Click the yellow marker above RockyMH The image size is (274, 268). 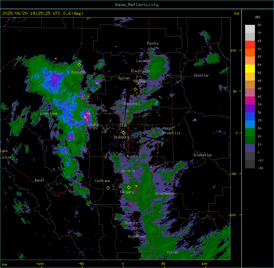pyautogui.click(x=79, y=65)
